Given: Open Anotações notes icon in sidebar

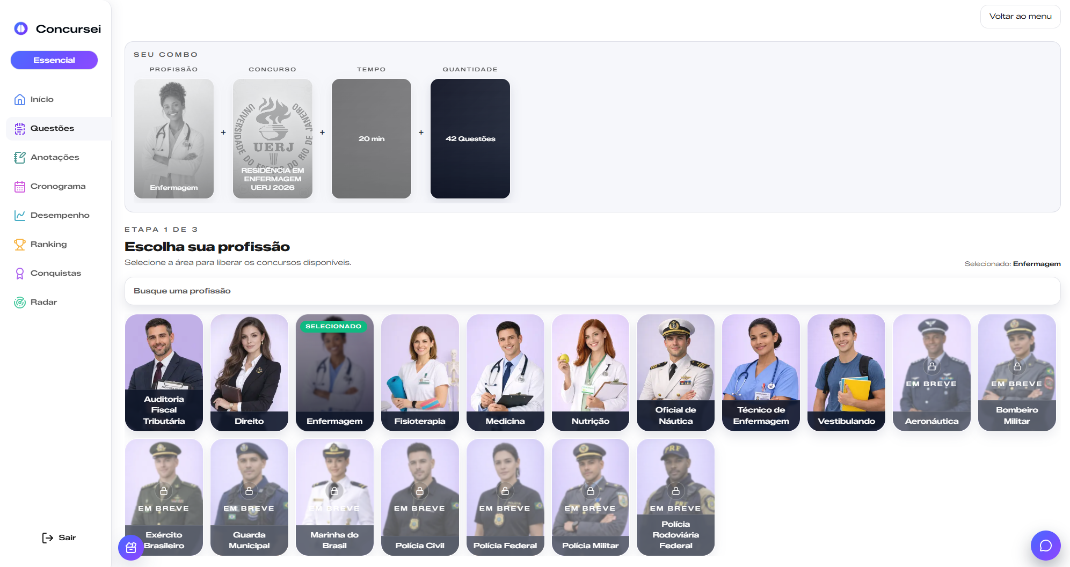Looking at the screenshot, I should tap(20, 157).
